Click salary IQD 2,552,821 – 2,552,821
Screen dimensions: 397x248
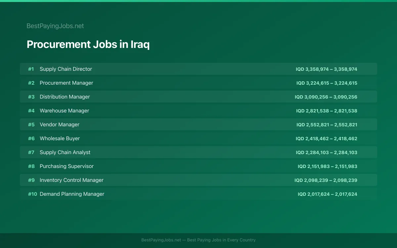point(327,125)
